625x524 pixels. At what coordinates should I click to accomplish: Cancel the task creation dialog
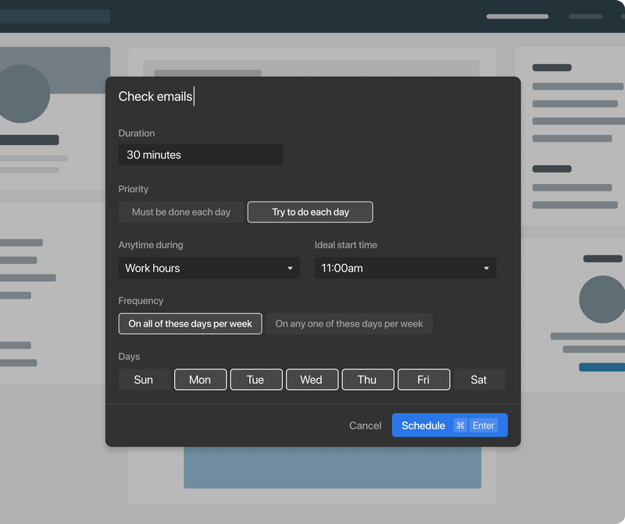point(365,426)
